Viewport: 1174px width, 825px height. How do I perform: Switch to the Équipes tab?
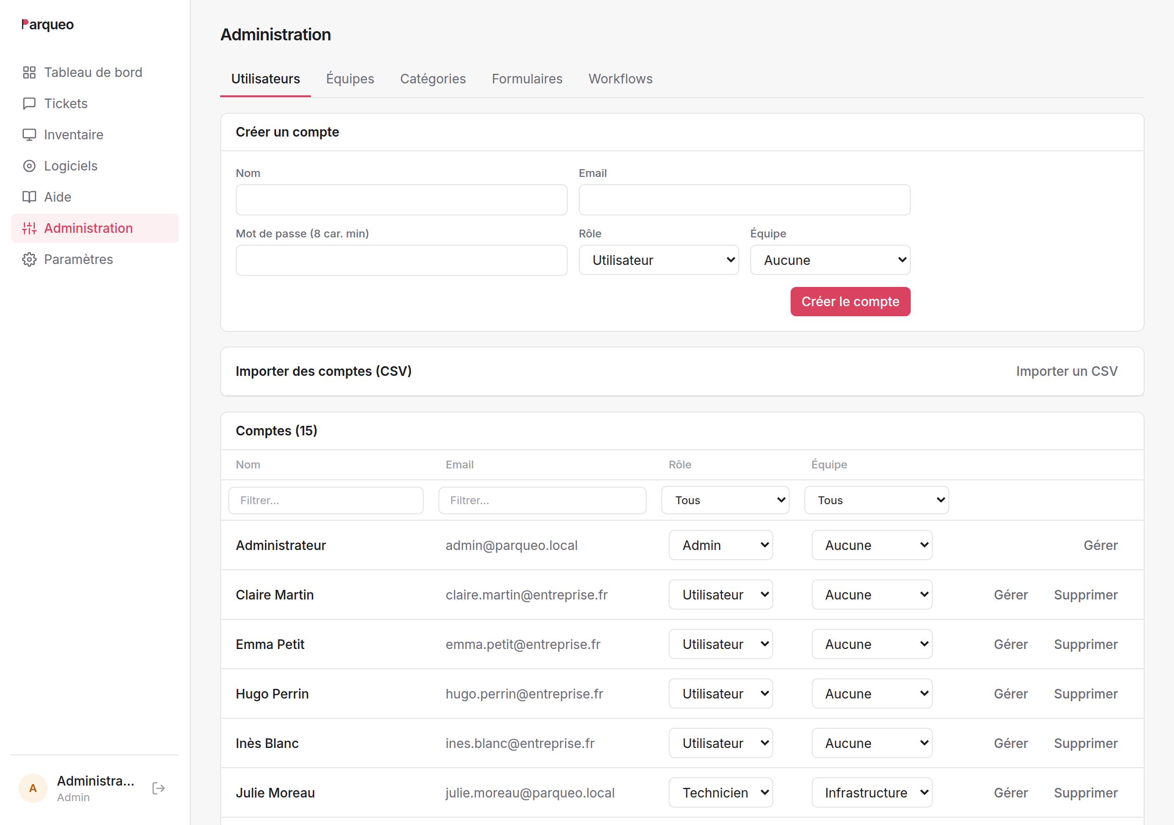[350, 79]
